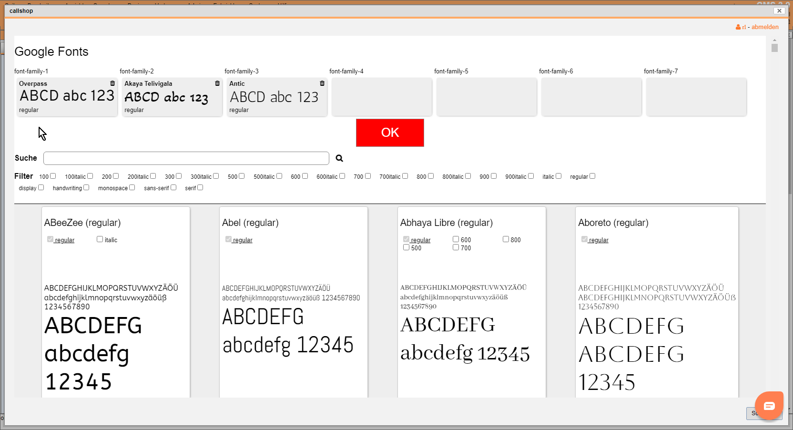Click the regular checkbox of Aboreto
This screenshot has width=793, height=430.
tap(584, 239)
